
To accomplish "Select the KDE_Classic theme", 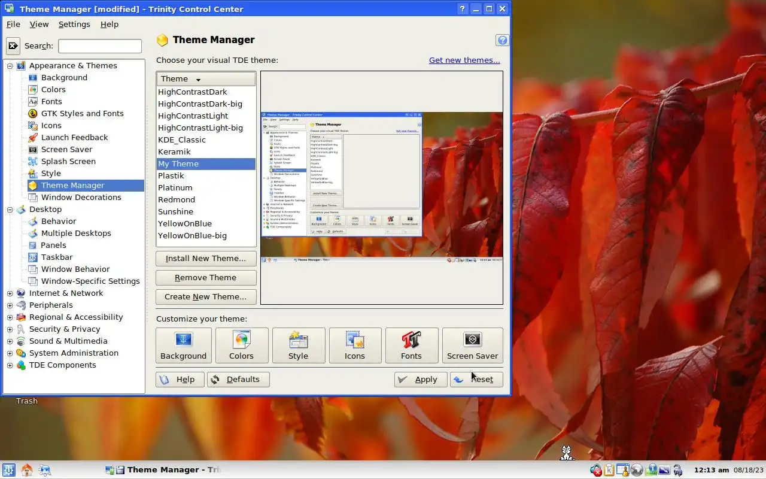I will click(x=206, y=140).
